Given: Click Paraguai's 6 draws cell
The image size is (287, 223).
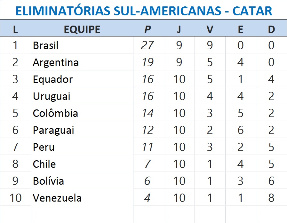Looking at the screenshot, I should [241, 130].
